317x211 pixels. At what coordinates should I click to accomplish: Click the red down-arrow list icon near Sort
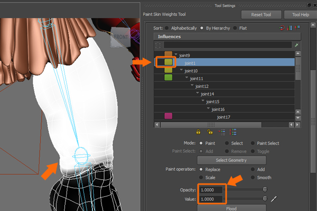[x=290, y=28]
